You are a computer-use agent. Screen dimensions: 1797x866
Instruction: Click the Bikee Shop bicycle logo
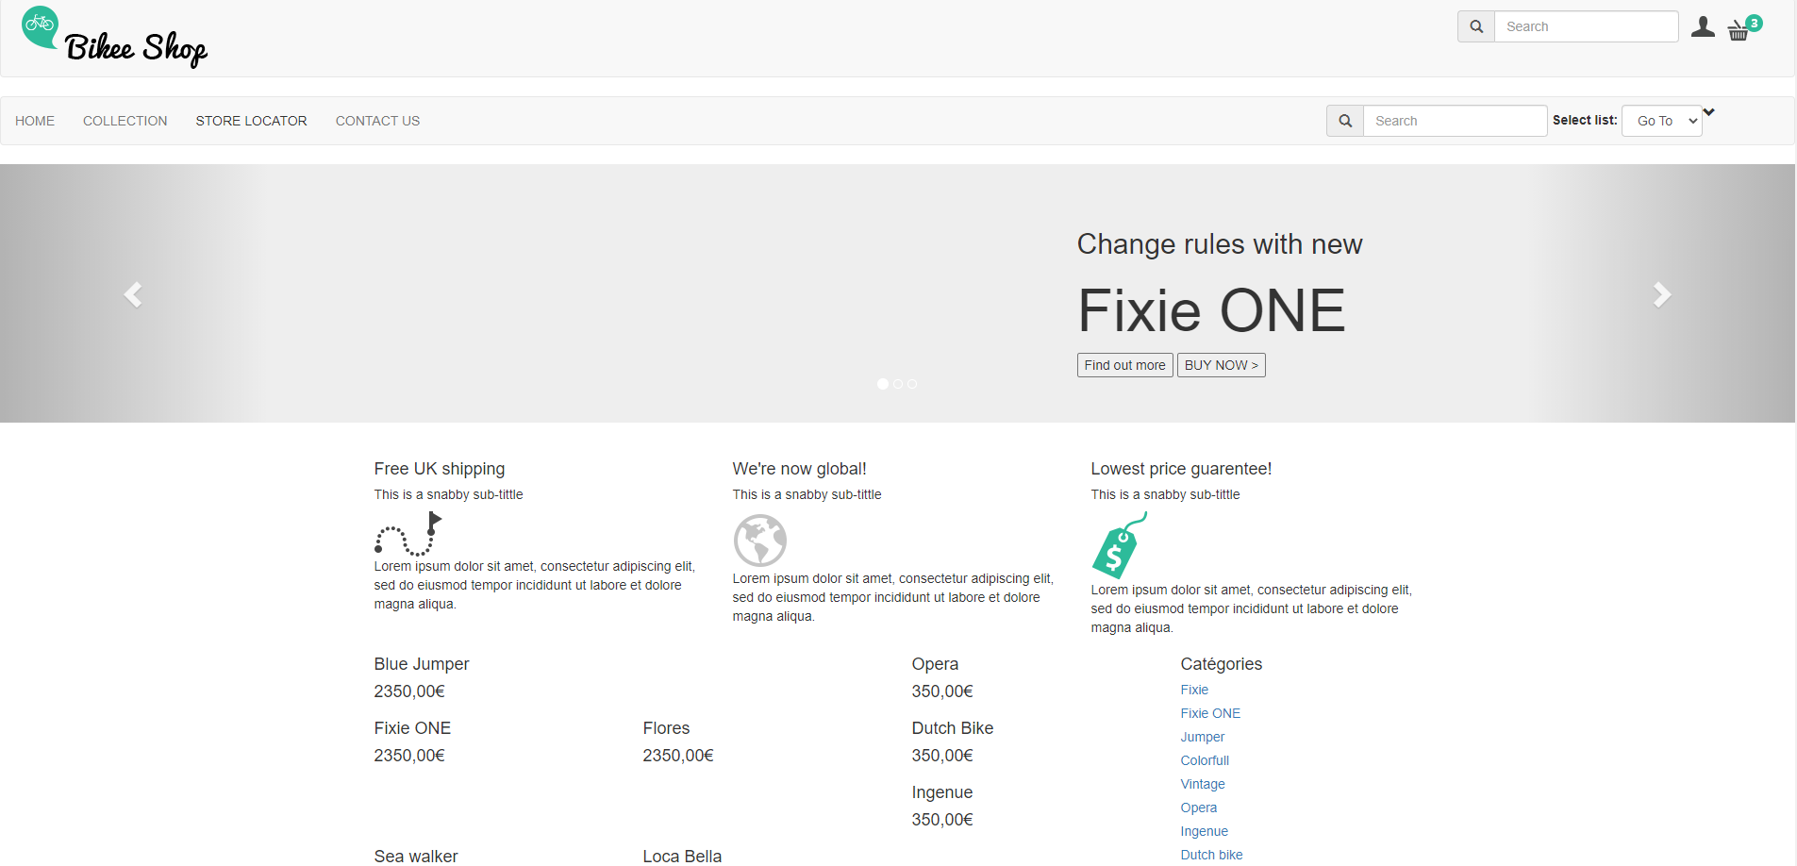(41, 25)
